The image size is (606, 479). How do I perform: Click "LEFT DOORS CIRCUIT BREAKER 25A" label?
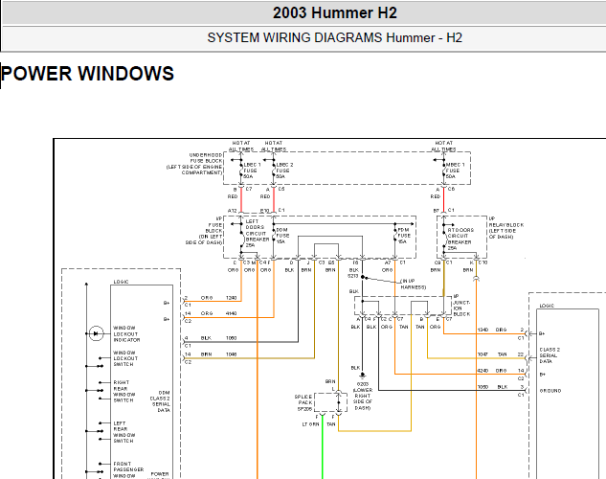(x=257, y=234)
